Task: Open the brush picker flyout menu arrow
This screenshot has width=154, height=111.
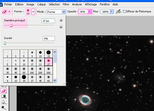Action: coord(61,21)
